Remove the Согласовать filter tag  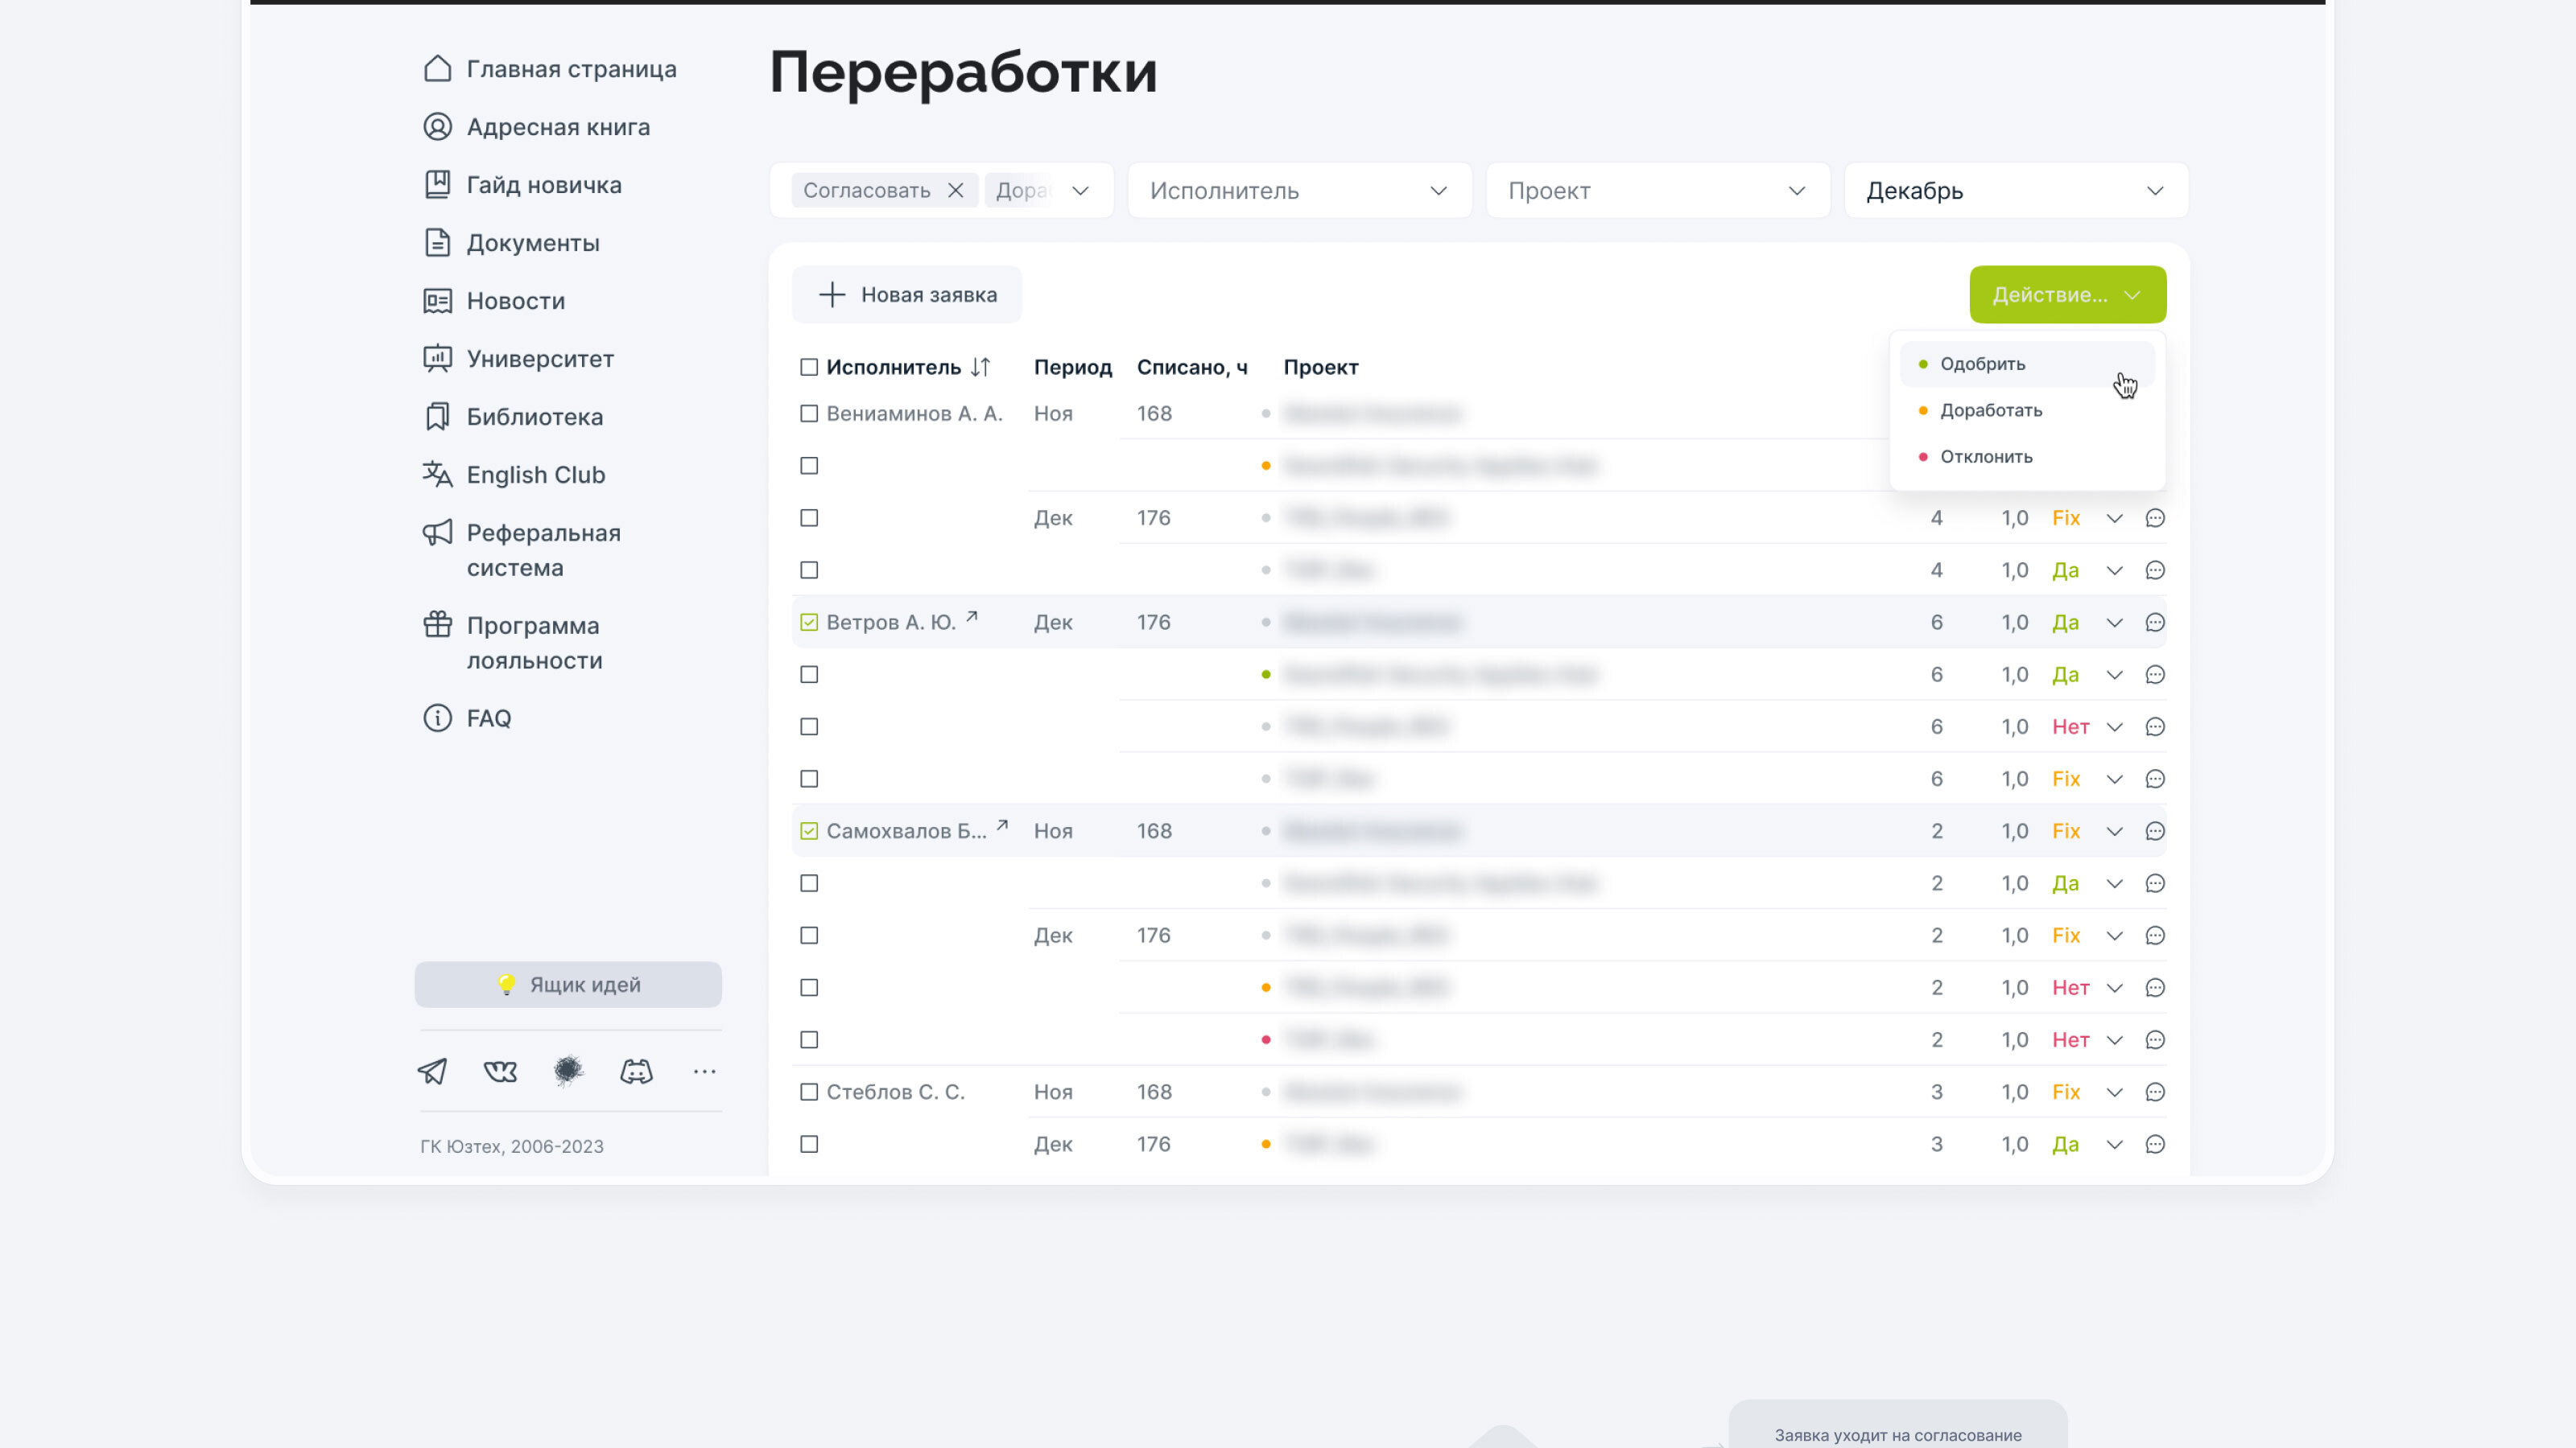(x=956, y=190)
